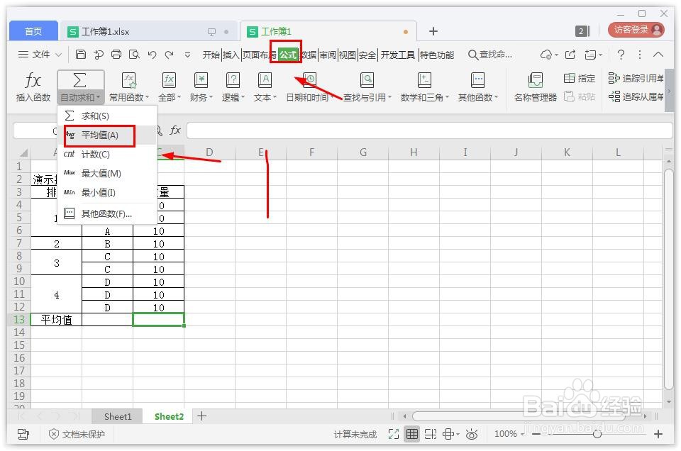681x451 pixels.
Task: Open the Formulas (公式) ribbon tab
Action: pos(287,55)
